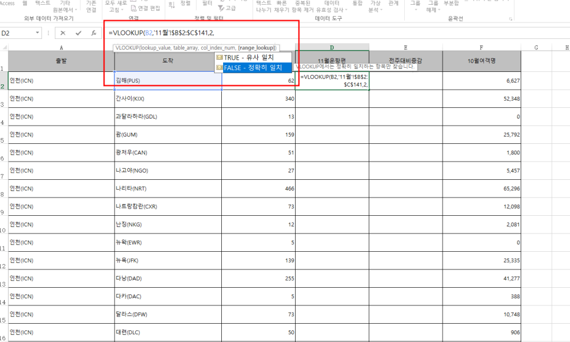Select the cell 나트랑캄란(CXR)

coord(168,206)
